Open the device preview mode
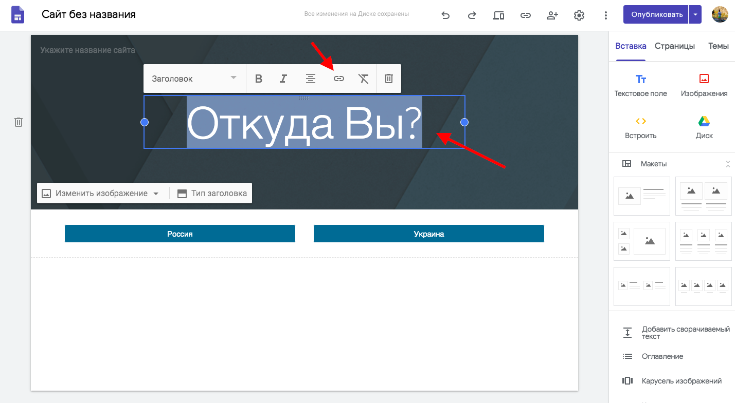This screenshot has width=735, height=403. click(x=498, y=15)
